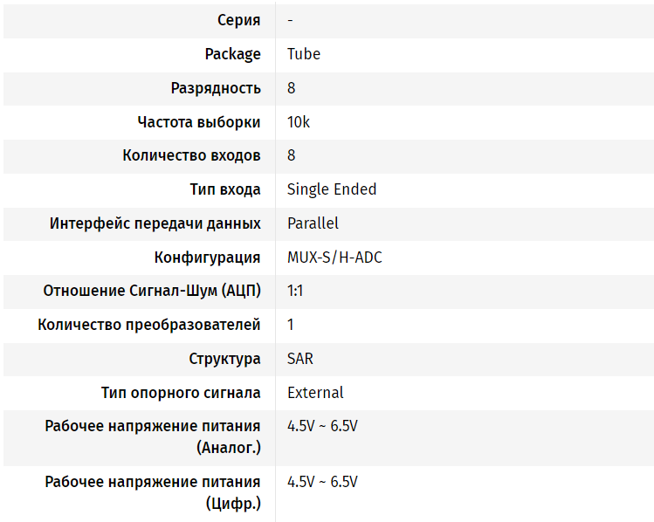Click the "Tube" package value
Viewport: 654px width, 522px height.
(304, 54)
